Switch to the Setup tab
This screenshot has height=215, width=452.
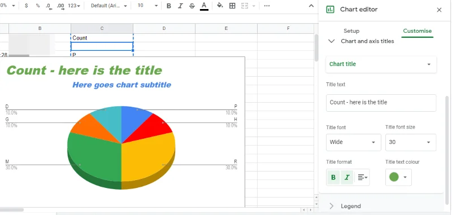(351, 31)
